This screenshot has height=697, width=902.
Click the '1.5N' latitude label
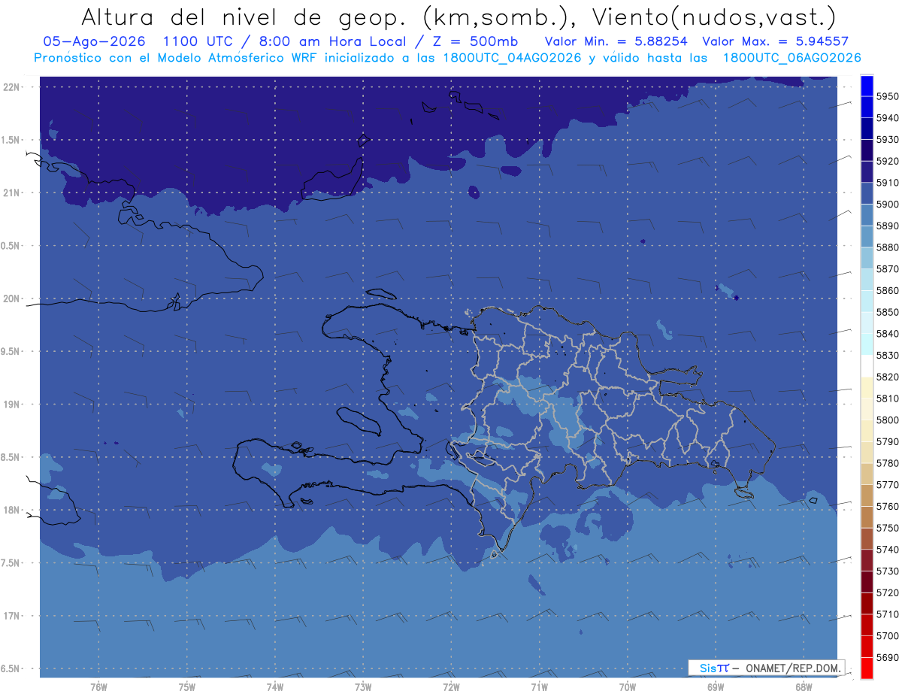point(11,141)
